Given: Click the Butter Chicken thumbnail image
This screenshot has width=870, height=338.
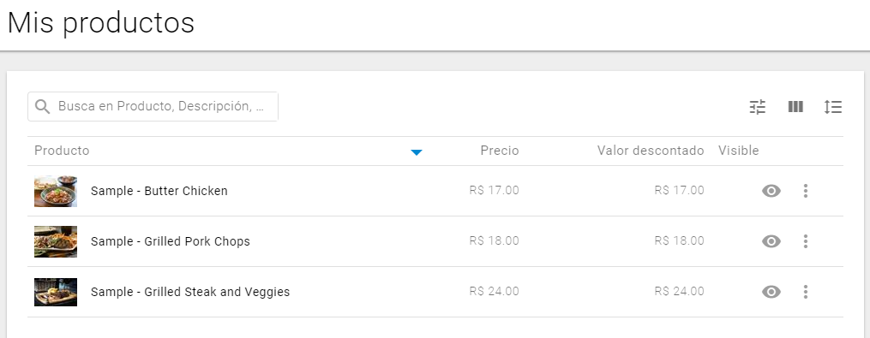Looking at the screenshot, I should click(x=56, y=191).
